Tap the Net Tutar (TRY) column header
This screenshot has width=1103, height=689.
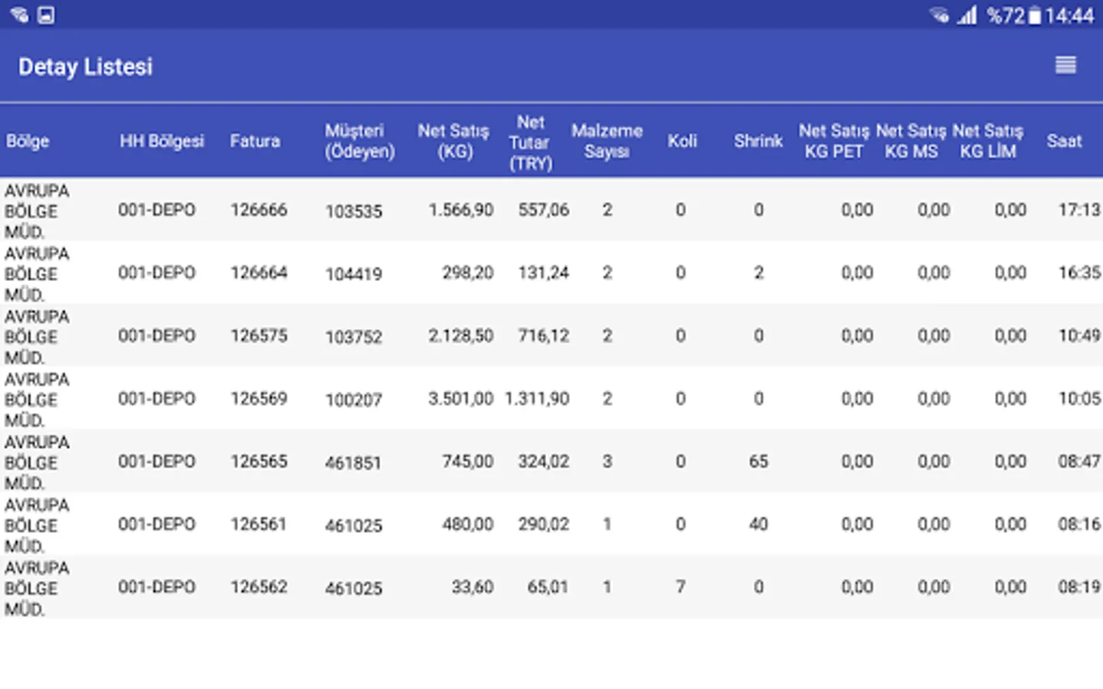click(x=530, y=142)
